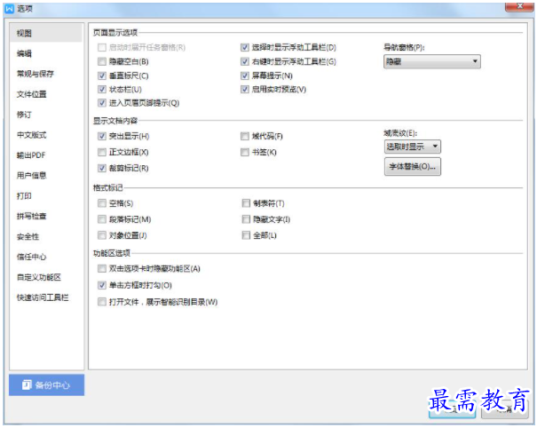The width and height of the screenshot is (537, 428).
Task: Uncheck 选择时显示浮动工具栏(D)
Action: pos(244,47)
